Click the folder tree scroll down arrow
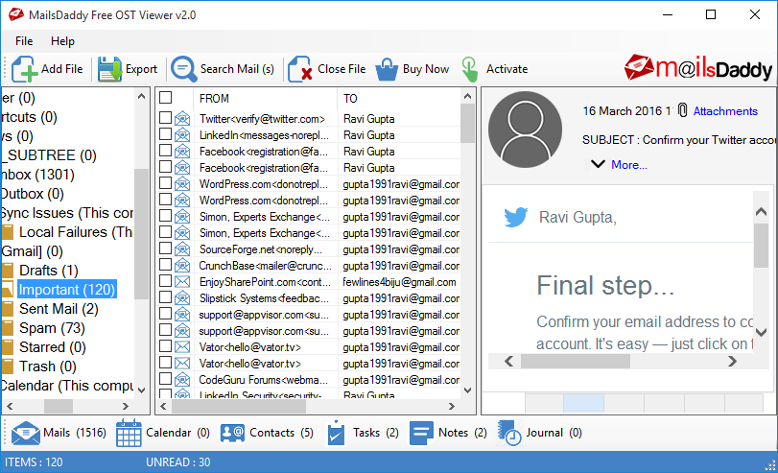Screen dimensions: 778x473 [x=141, y=390]
